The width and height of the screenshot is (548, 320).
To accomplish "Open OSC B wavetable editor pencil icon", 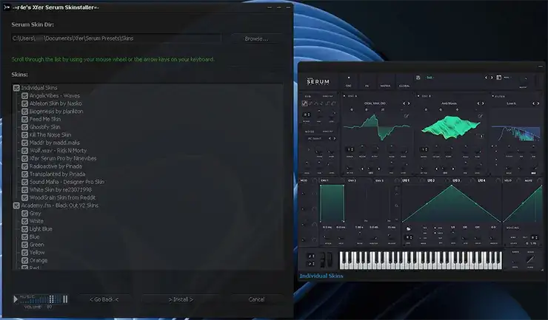I will (x=480, y=116).
